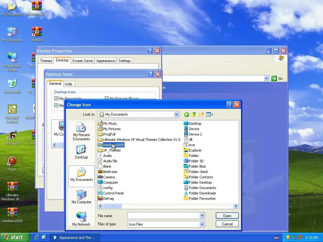Select the Camera icon file

[x=107, y=177]
